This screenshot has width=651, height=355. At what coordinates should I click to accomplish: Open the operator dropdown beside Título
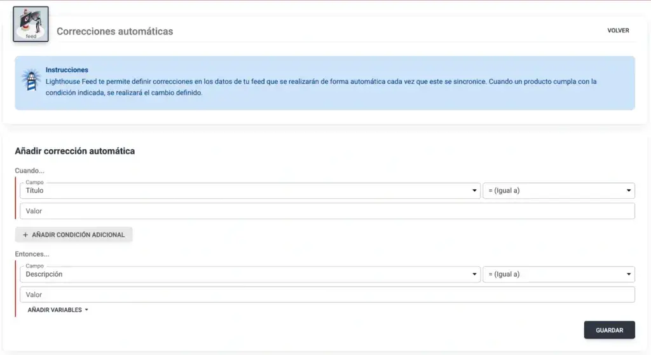pos(558,191)
